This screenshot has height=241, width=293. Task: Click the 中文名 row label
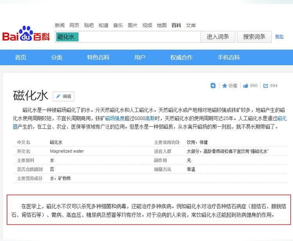[x=24, y=142]
